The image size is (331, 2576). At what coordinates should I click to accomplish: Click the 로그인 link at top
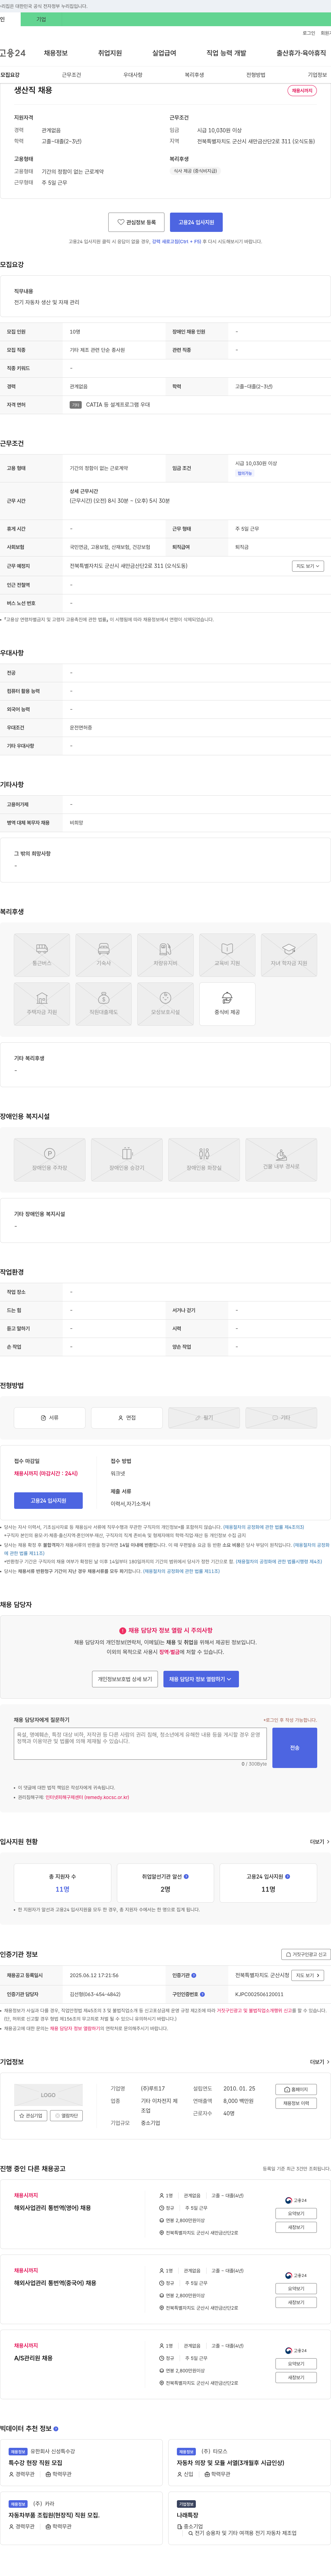click(x=309, y=33)
